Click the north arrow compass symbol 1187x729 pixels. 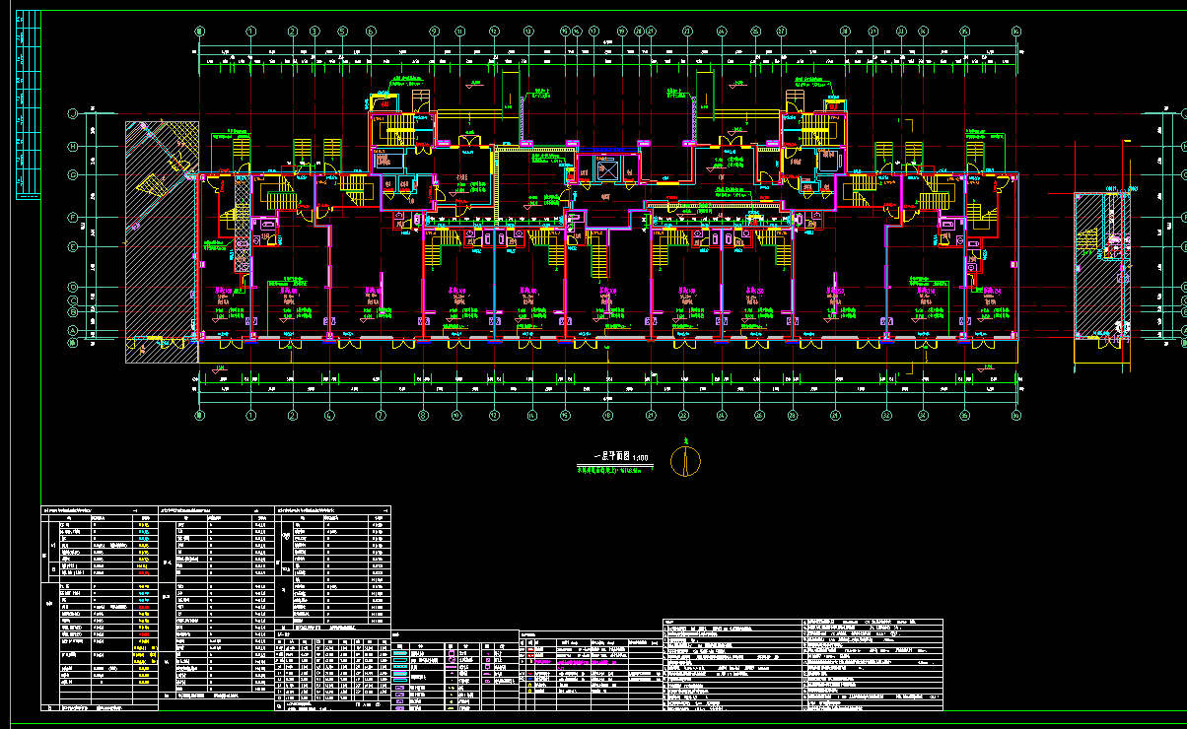point(686,460)
